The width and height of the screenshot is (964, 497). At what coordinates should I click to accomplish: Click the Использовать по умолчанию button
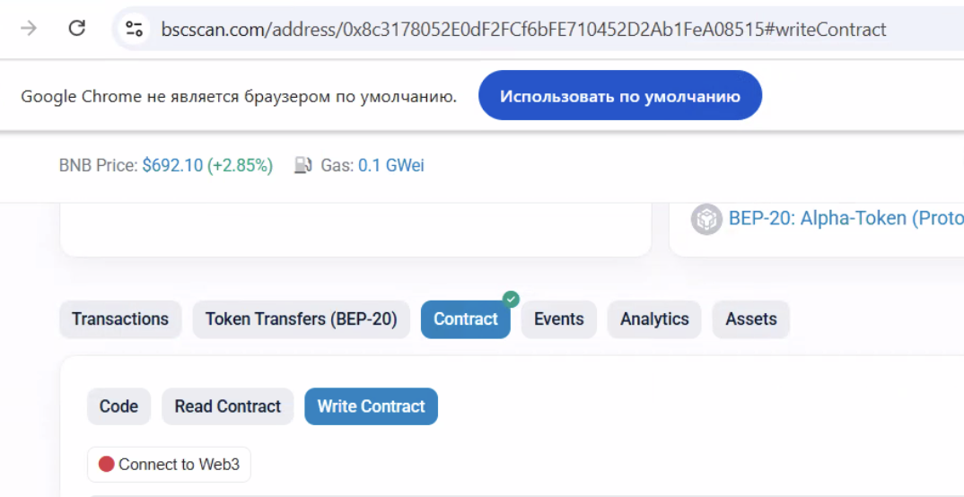[x=619, y=96]
